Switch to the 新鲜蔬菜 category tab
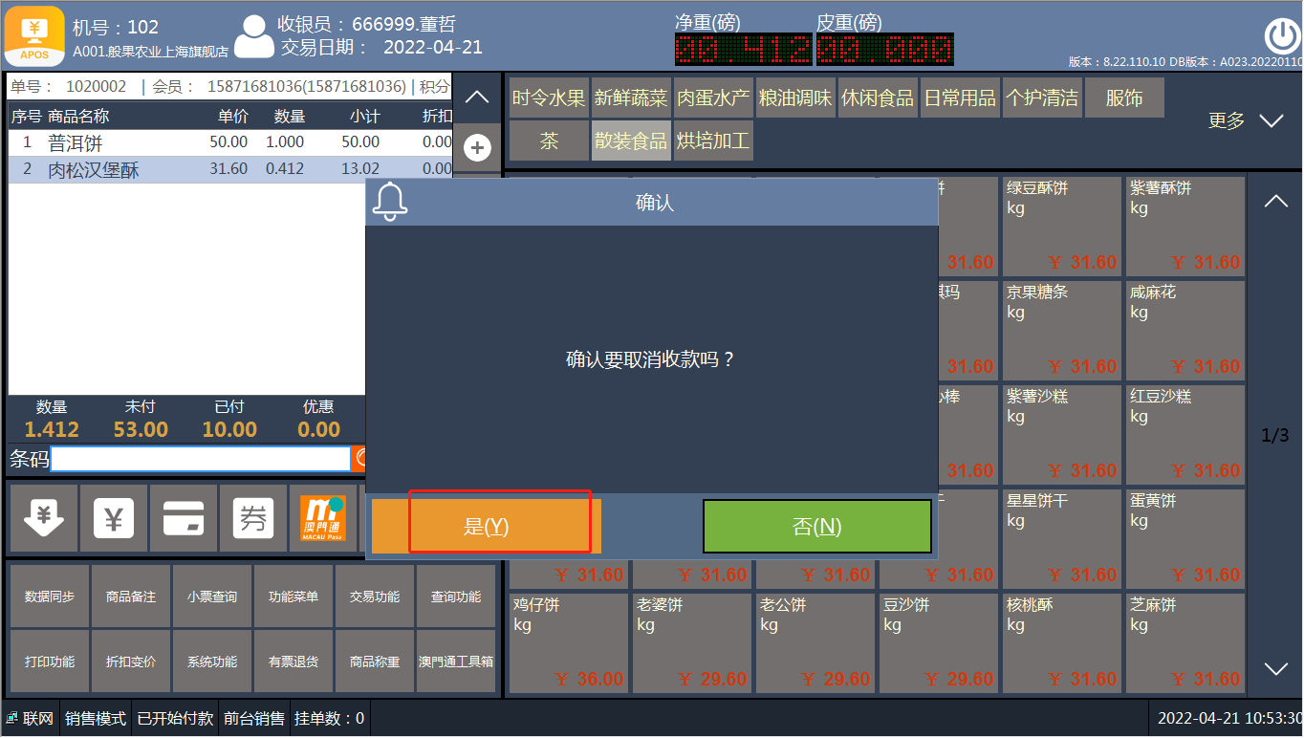The height and width of the screenshot is (738, 1304). coord(631,98)
